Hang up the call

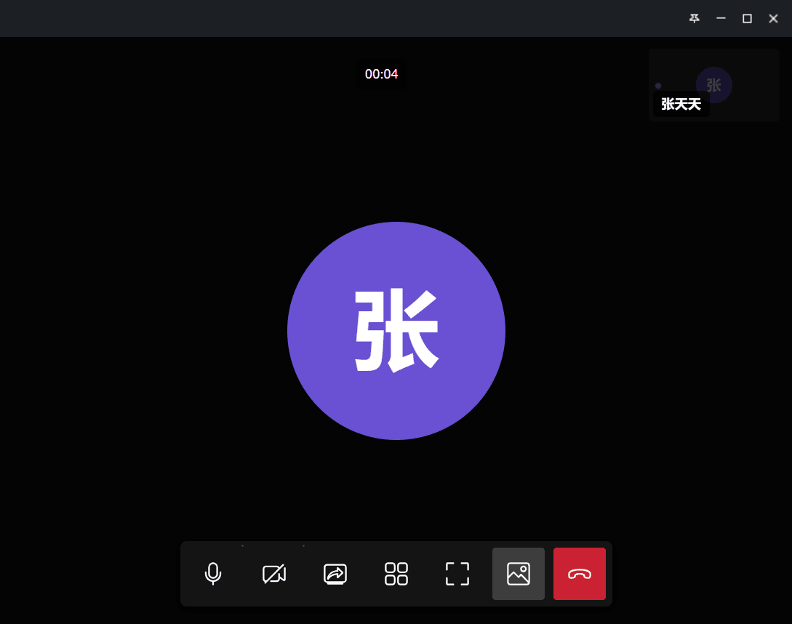580,574
